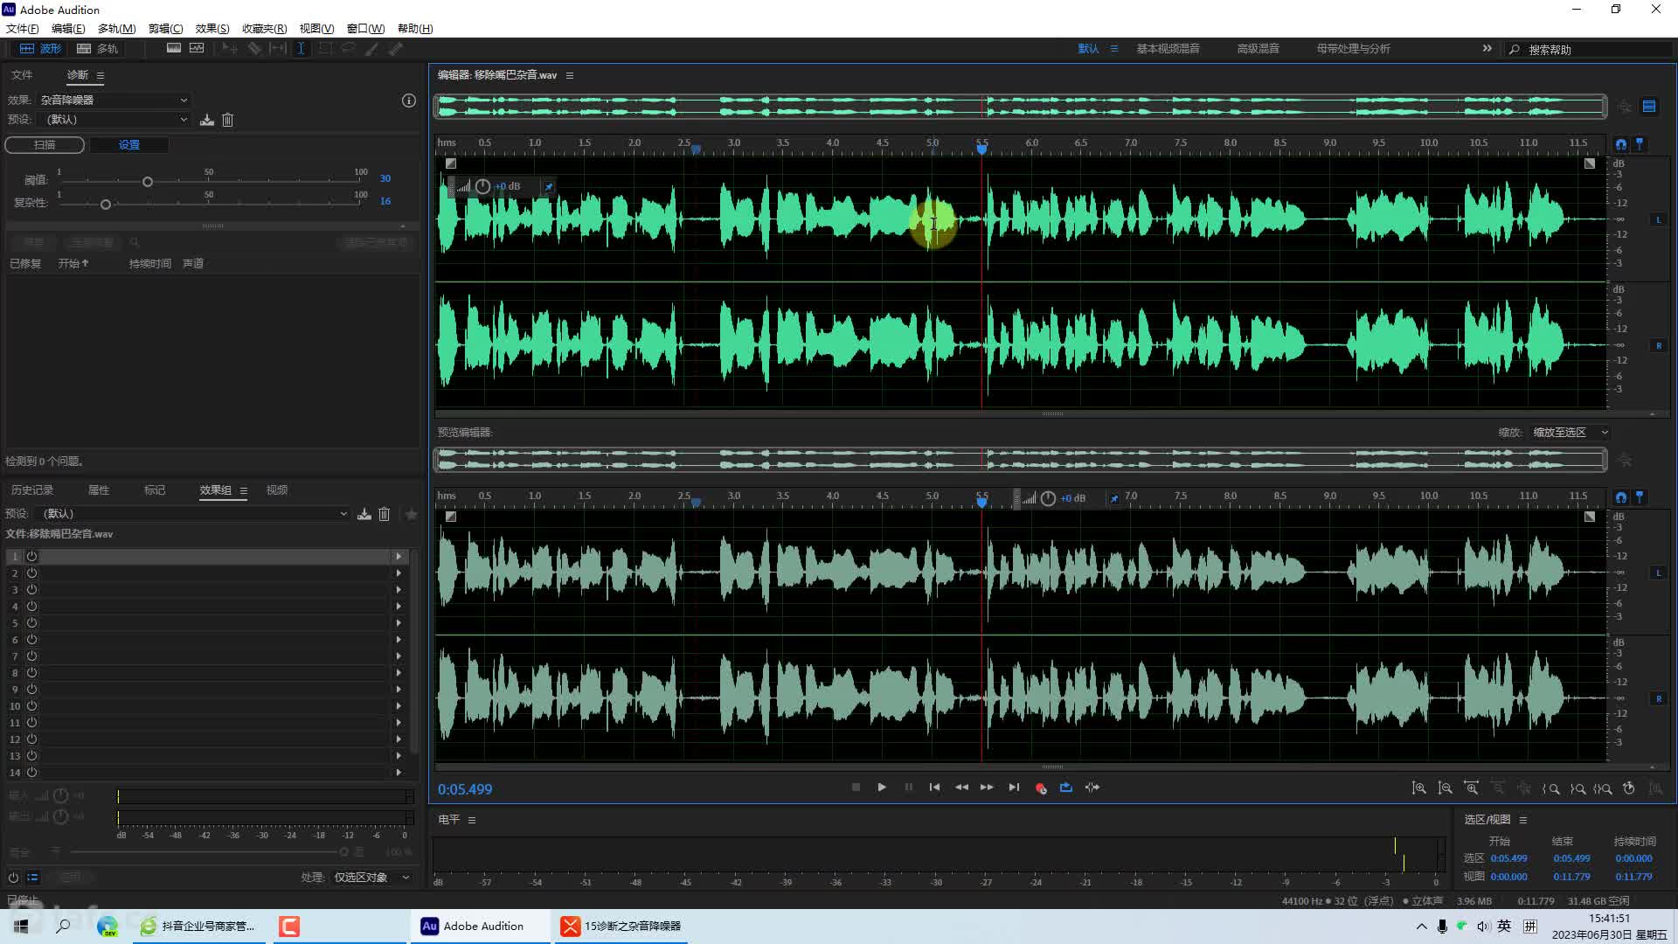Toggle power for effects slot 3
This screenshot has height=944, width=1678.
point(31,590)
